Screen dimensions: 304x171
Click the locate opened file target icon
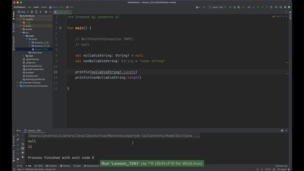pyautogui.click(x=32, y=12)
